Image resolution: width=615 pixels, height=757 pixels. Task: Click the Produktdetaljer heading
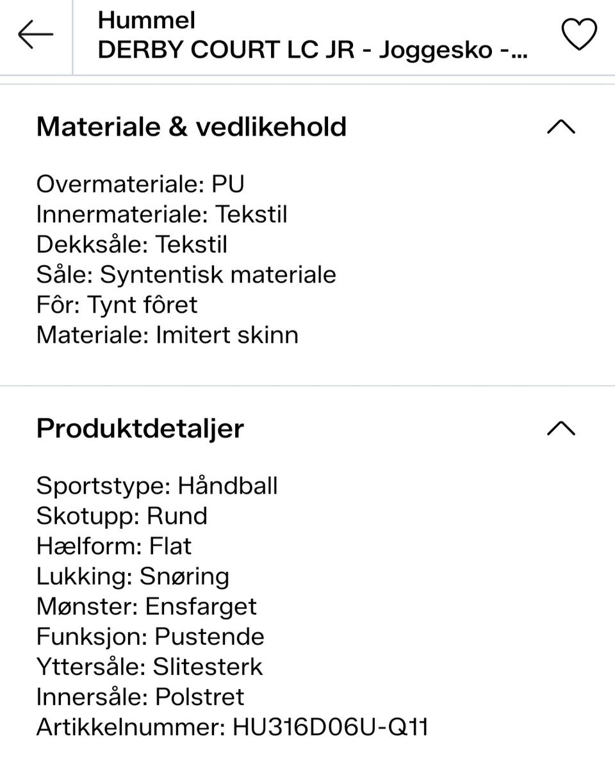coord(140,428)
